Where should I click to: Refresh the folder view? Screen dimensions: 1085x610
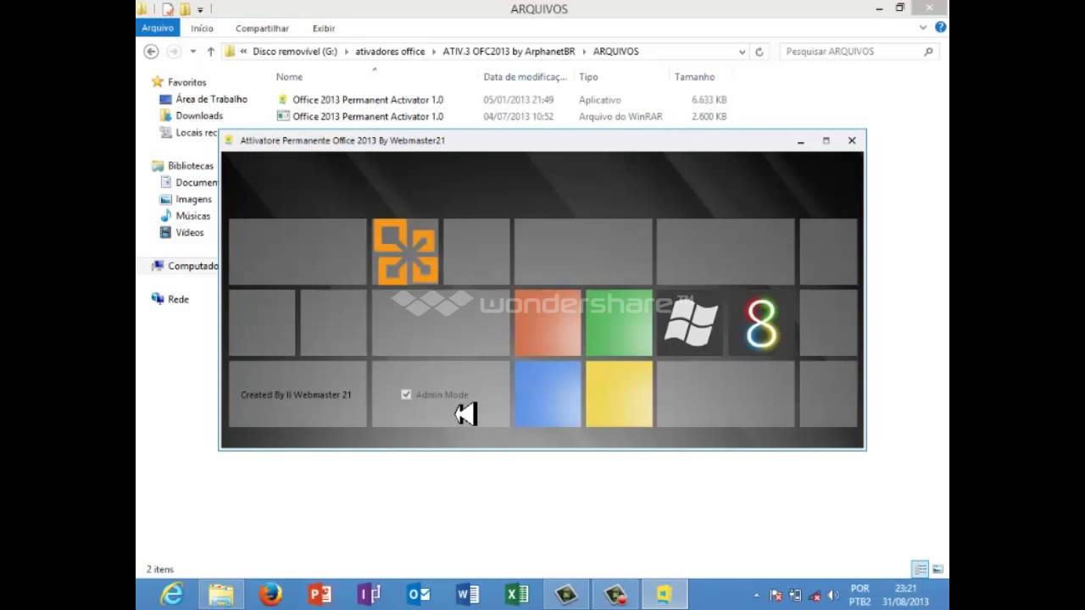coord(759,52)
